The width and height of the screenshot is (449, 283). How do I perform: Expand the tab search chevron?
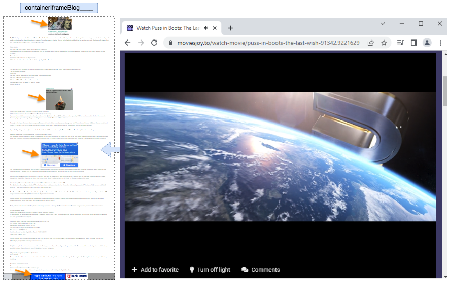[383, 24]
